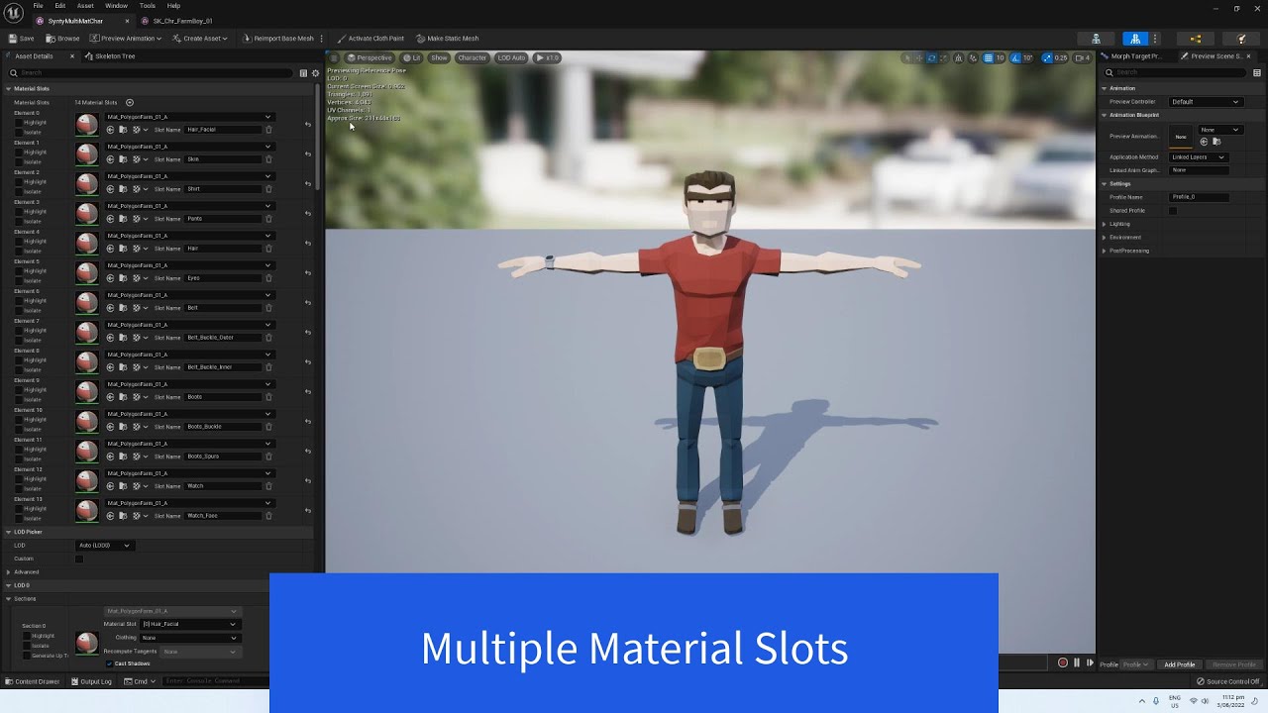The width and height of the screenshot is (1268, 713).
Task: Click Add Profile button
Action: click(1180, 664)
